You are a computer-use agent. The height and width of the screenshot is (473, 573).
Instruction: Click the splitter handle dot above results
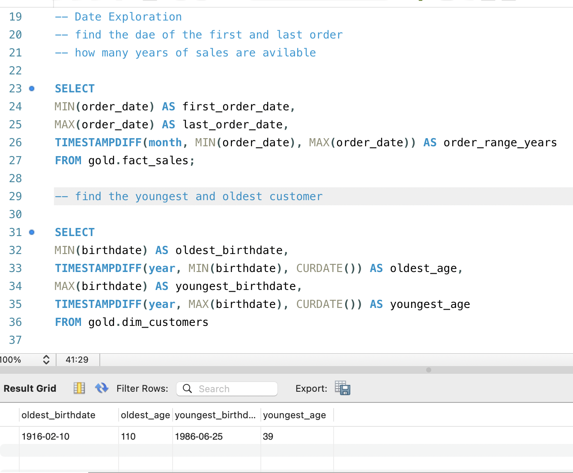click(x=429, y=370)
